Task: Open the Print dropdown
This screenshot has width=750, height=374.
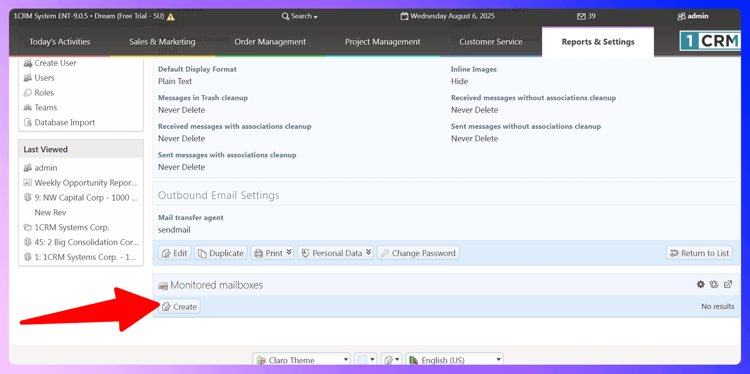Action: 272,253
